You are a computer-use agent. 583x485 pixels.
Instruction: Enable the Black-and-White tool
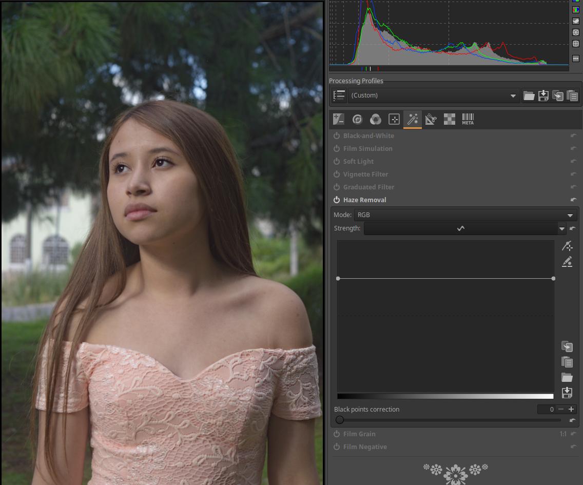(x=337, y=136)
